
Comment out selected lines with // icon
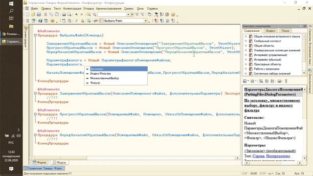pos(76,21)
